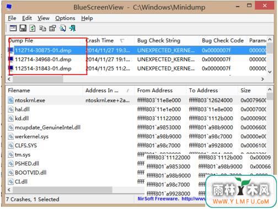
Task: Click the ntoskrnl.exe+2a... address cell
Action: [108, 100]
